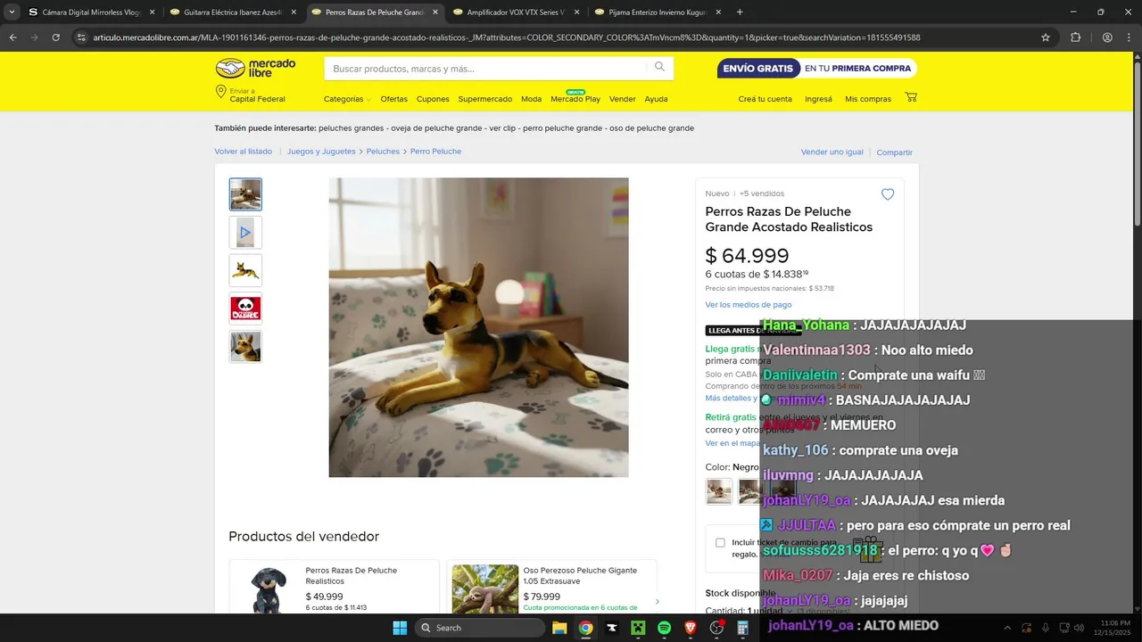Image resolution: width=1142 pixels, height=642 pixels.
Task: Switch to the Pijama Enterizo Invierno tab
Action: point(658,12)
